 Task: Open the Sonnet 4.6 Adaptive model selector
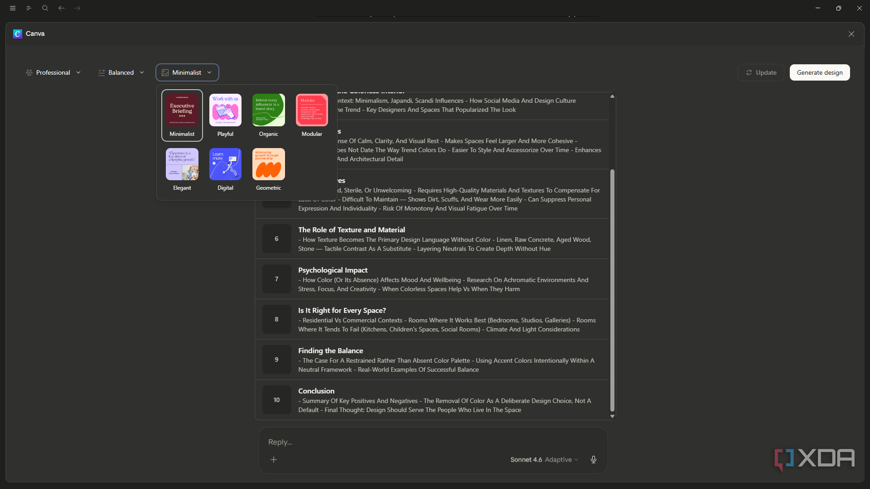(x=544, y=460)
